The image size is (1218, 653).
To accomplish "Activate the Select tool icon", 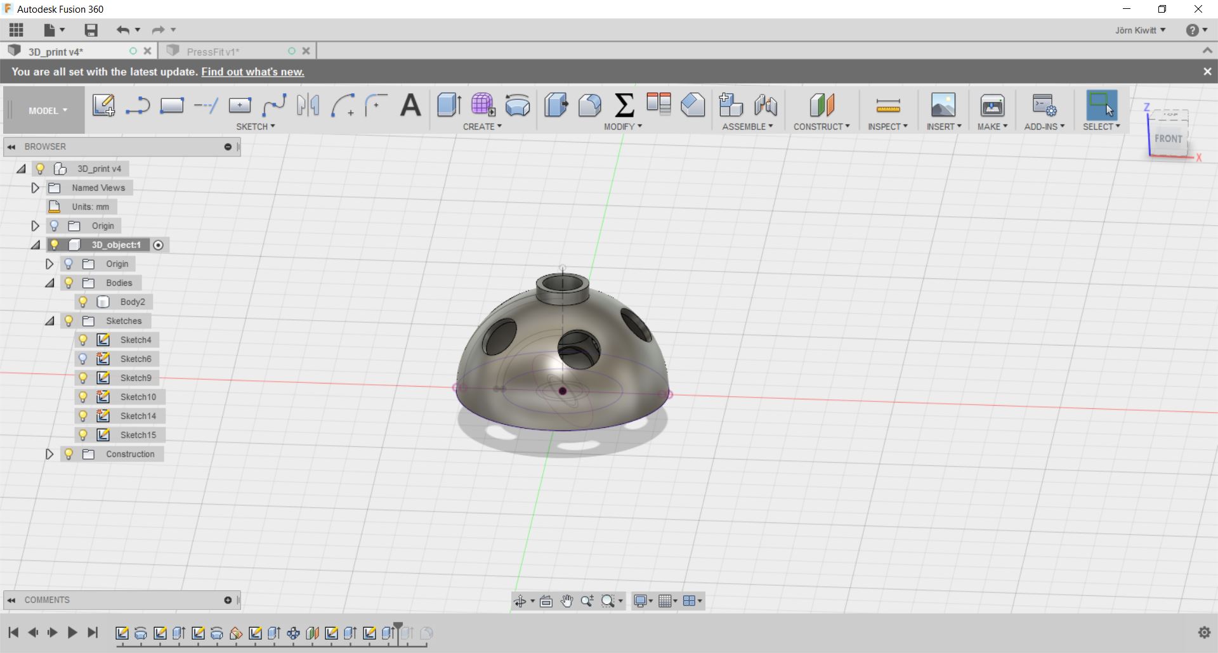I will point(1102,105).
